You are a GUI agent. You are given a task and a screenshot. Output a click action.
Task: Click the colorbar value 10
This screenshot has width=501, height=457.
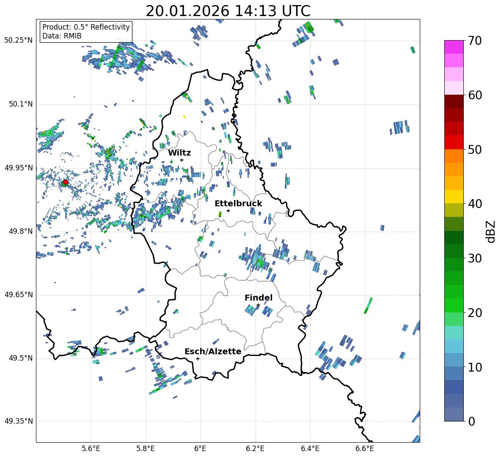point(475,367)
